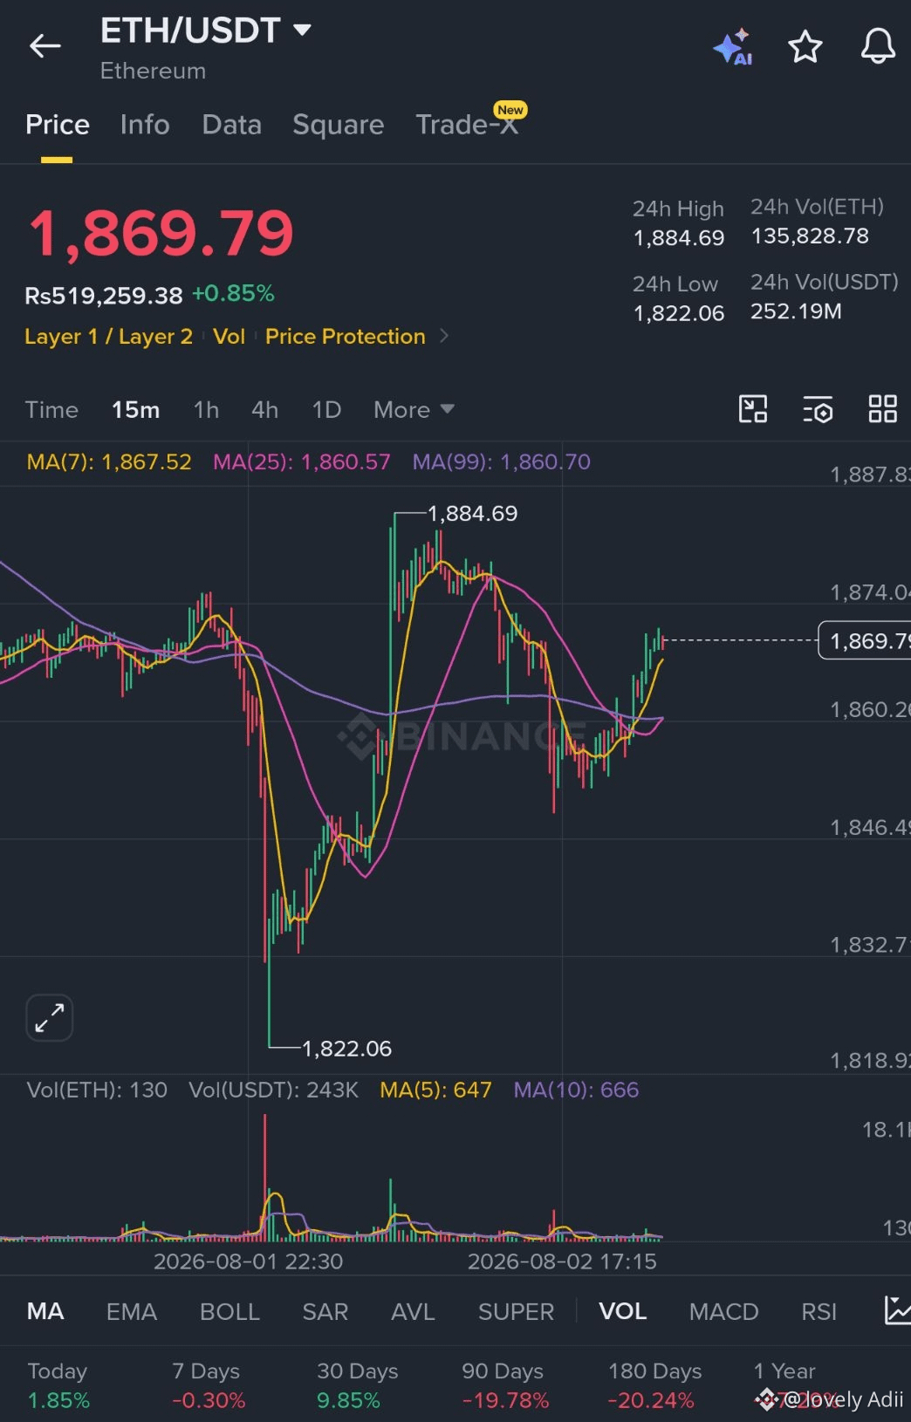Image resolution: width=911 pixels, height=1422 pixels.
Task: Set a price alert with bell icon
Action: (x=878, y=46)
